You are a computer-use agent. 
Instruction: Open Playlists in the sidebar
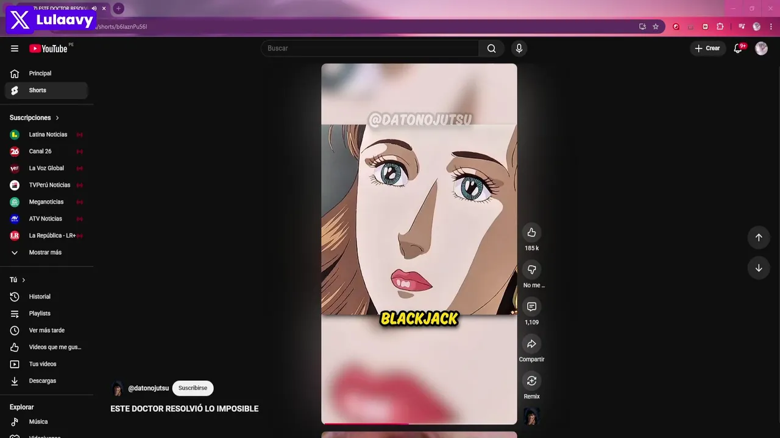coord(46,313)
